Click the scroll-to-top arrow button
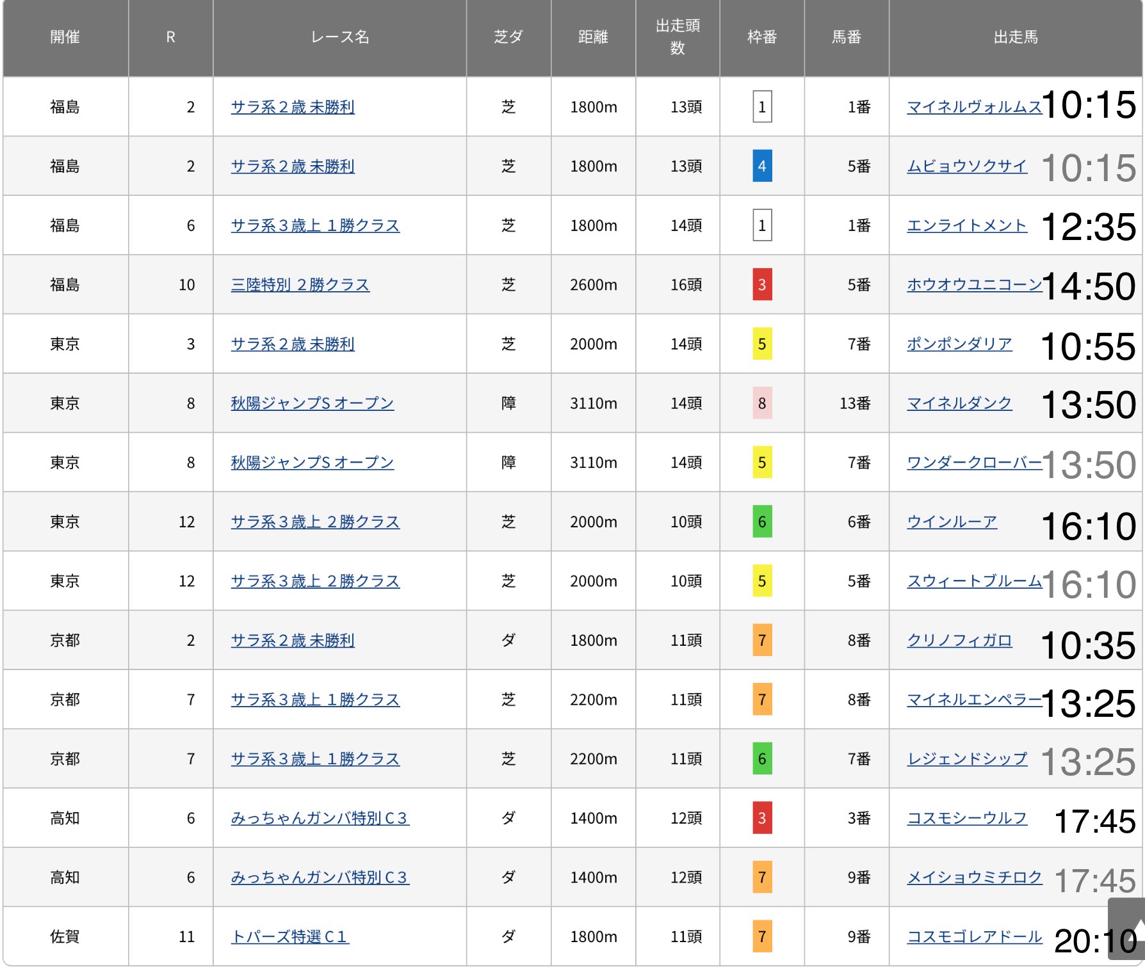1145x969 pixels. click(1128, 928)
